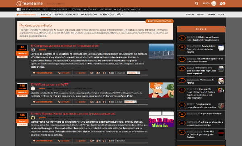Select the Portada tab
Screen dimensions: 242x146
point(46,14)
